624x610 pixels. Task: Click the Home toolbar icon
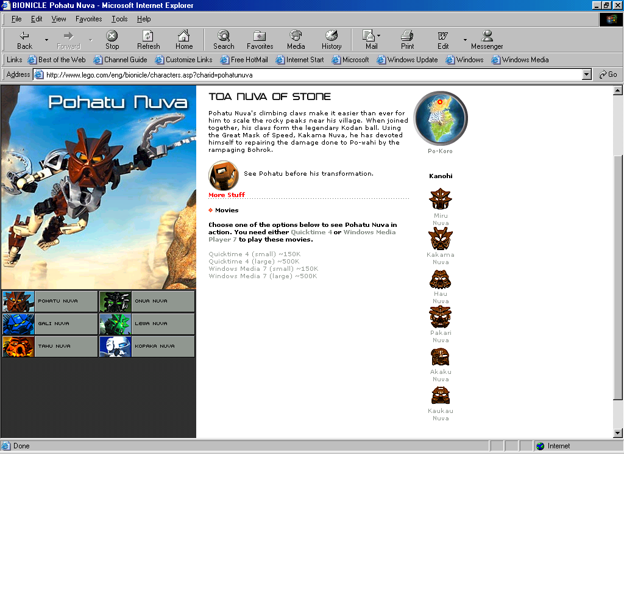pyautogui.click(x=184, y=40)
